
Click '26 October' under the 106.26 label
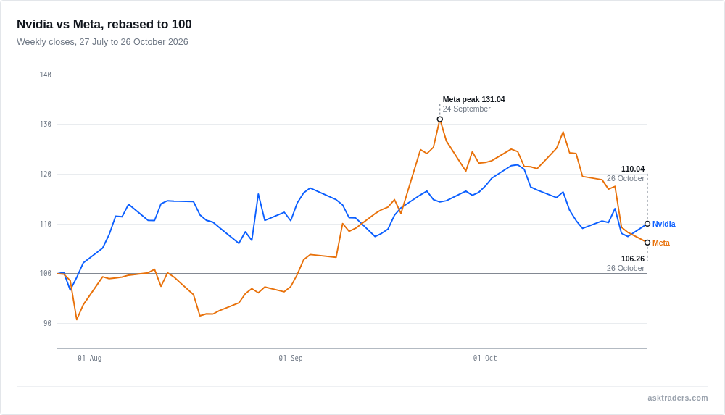(625, 268)
